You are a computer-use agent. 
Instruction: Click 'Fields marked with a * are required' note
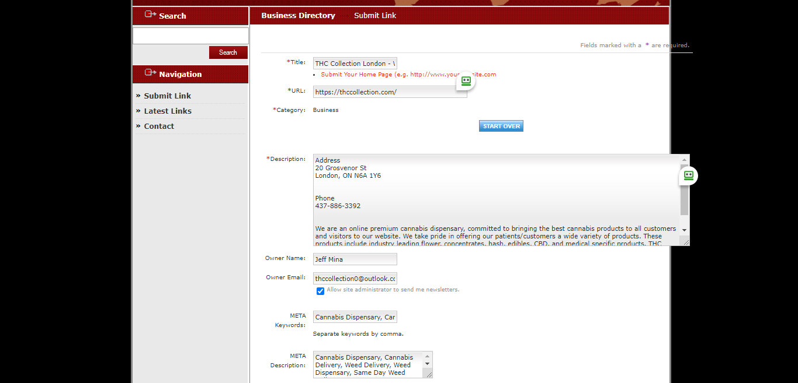tap(634, 45)
